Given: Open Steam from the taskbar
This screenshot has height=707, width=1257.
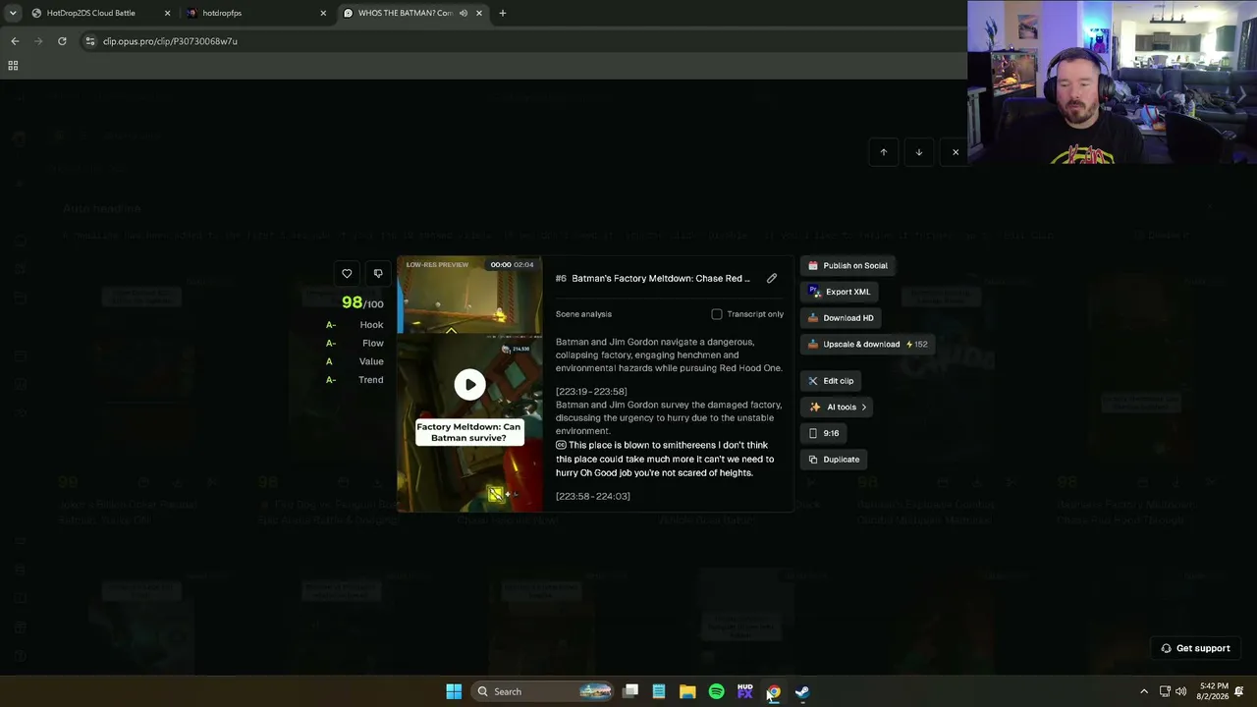Looking at the screenshot, I should (802, 691).
